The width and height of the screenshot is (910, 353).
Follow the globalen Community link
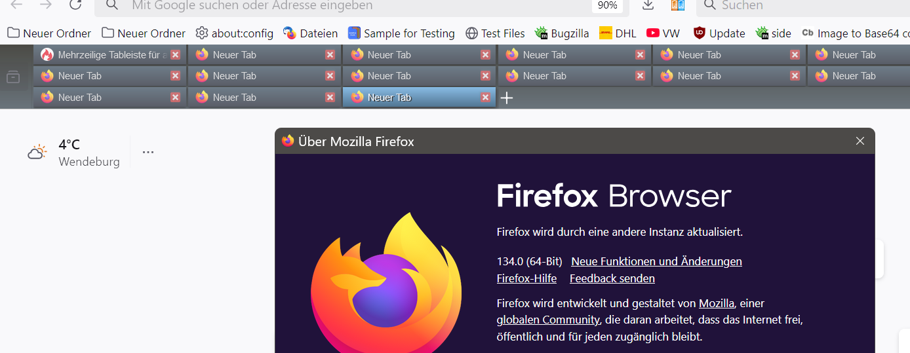click(x=548, y=320)
